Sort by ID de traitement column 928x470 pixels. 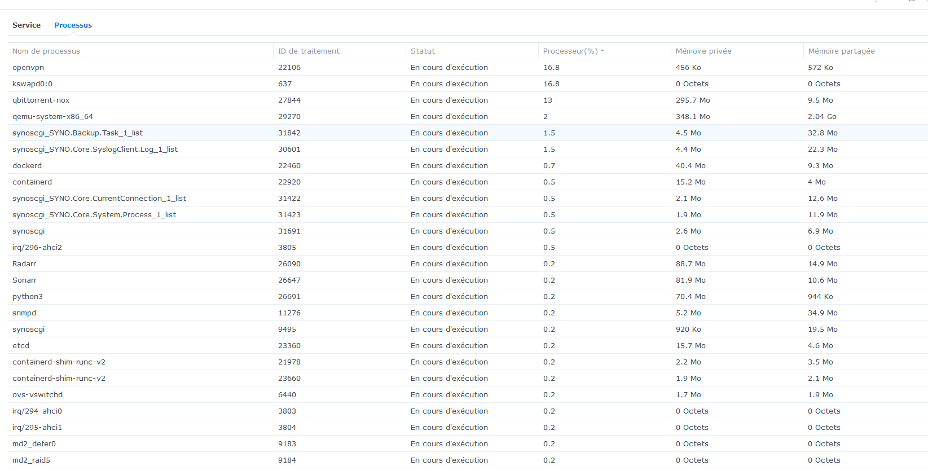tap(309, 51)
